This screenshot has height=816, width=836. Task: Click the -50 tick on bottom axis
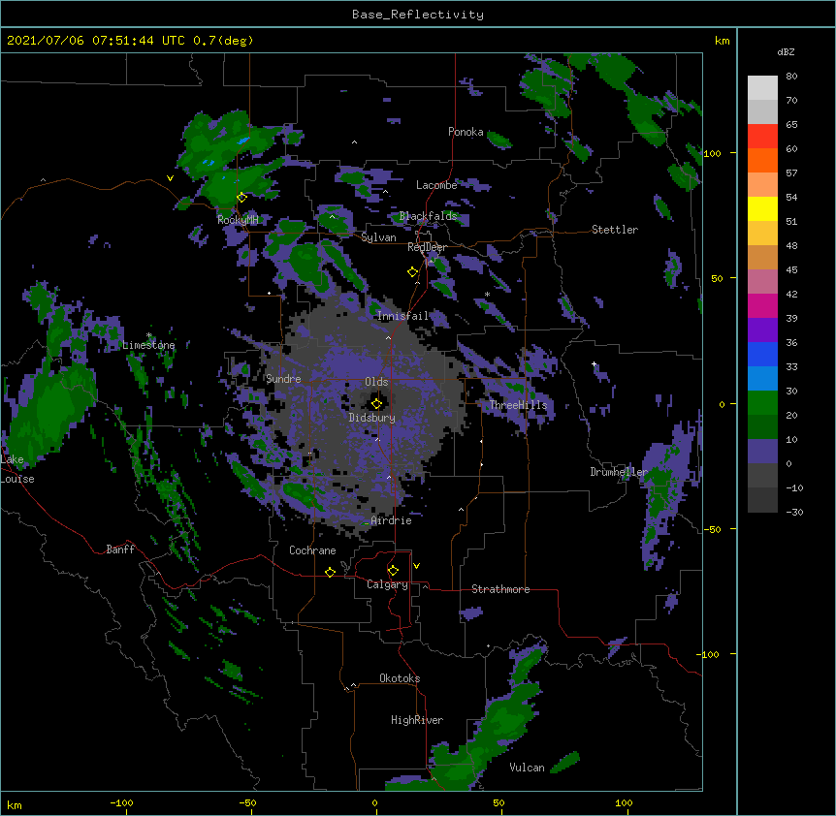pos(247,802)
